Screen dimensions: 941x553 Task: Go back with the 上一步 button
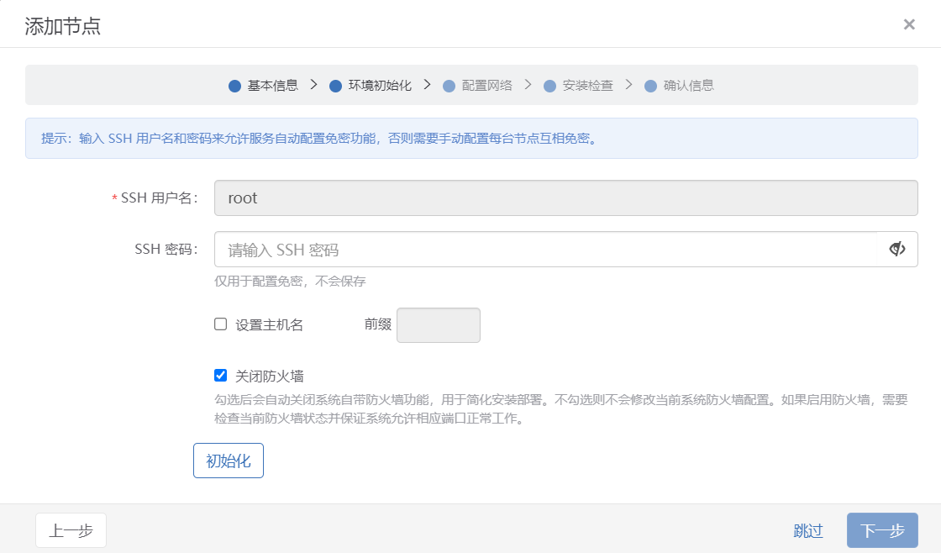pos(71,530)
